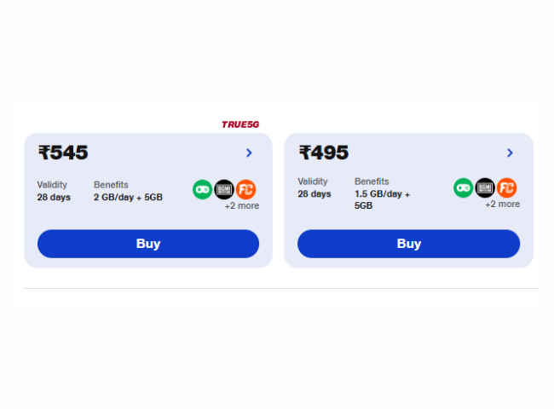The width and height of the screenshot is (554, 409).
Task: Click the orange FC icon on ₹495 plan
Action: pos(506,188)
